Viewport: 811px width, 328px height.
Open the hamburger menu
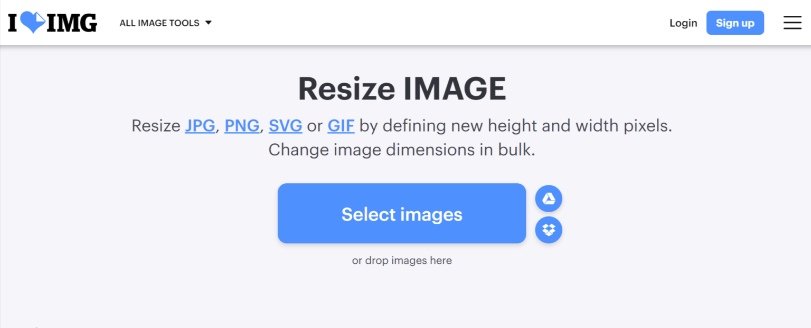[x=792, y=23]
